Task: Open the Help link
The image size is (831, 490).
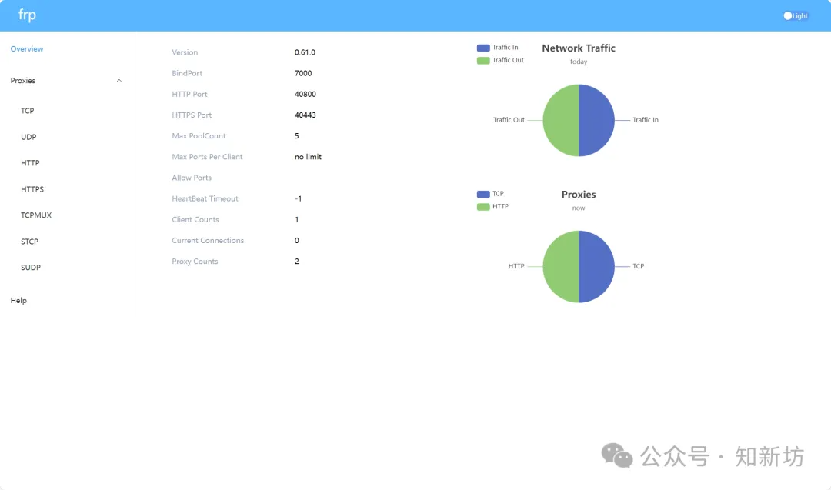Action: tap(18, 300)
